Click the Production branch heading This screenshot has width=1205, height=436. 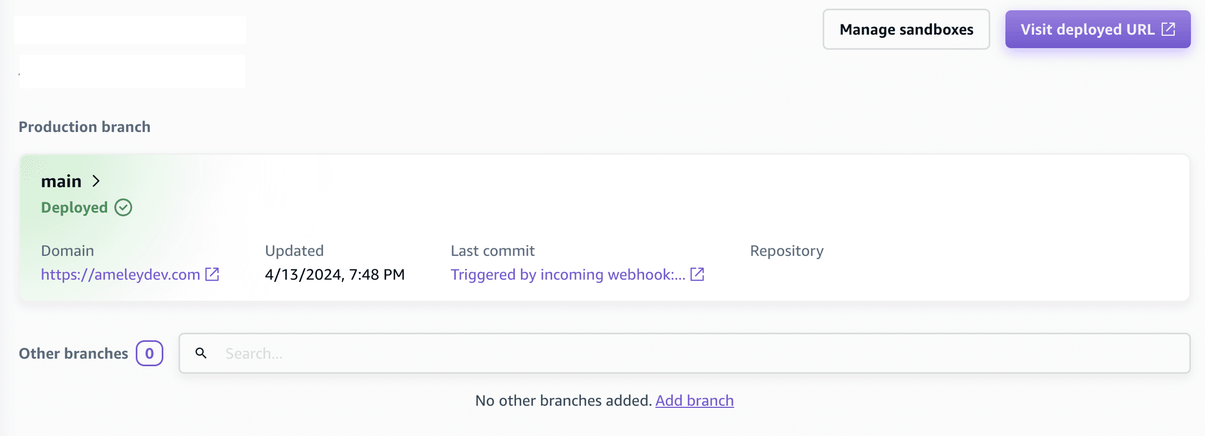coord(85,127)
